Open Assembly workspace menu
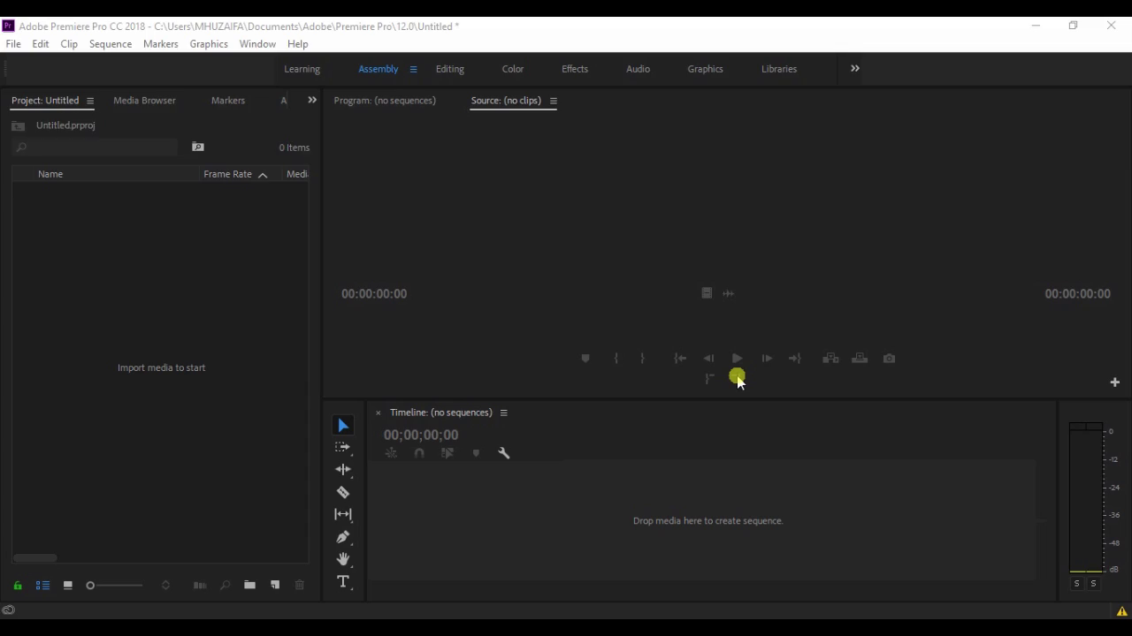 [x=413, y=69]
